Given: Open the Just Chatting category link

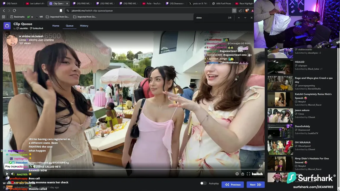Looking at the screenshot, I should [46, 40].
